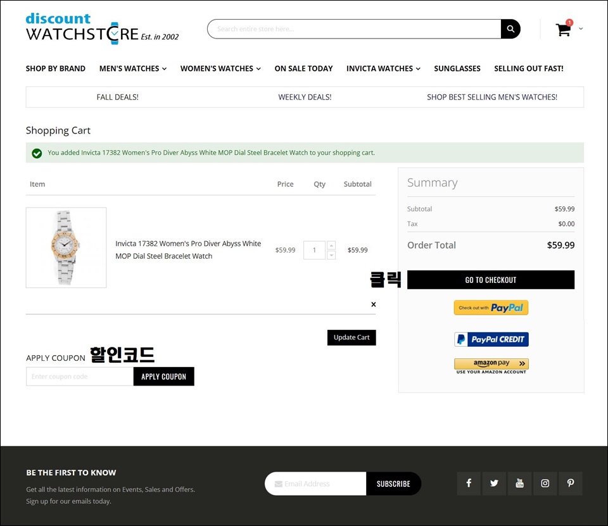608x526 pixels.
Task: Increase item quantity with up arrow
Action: (331, 246)
